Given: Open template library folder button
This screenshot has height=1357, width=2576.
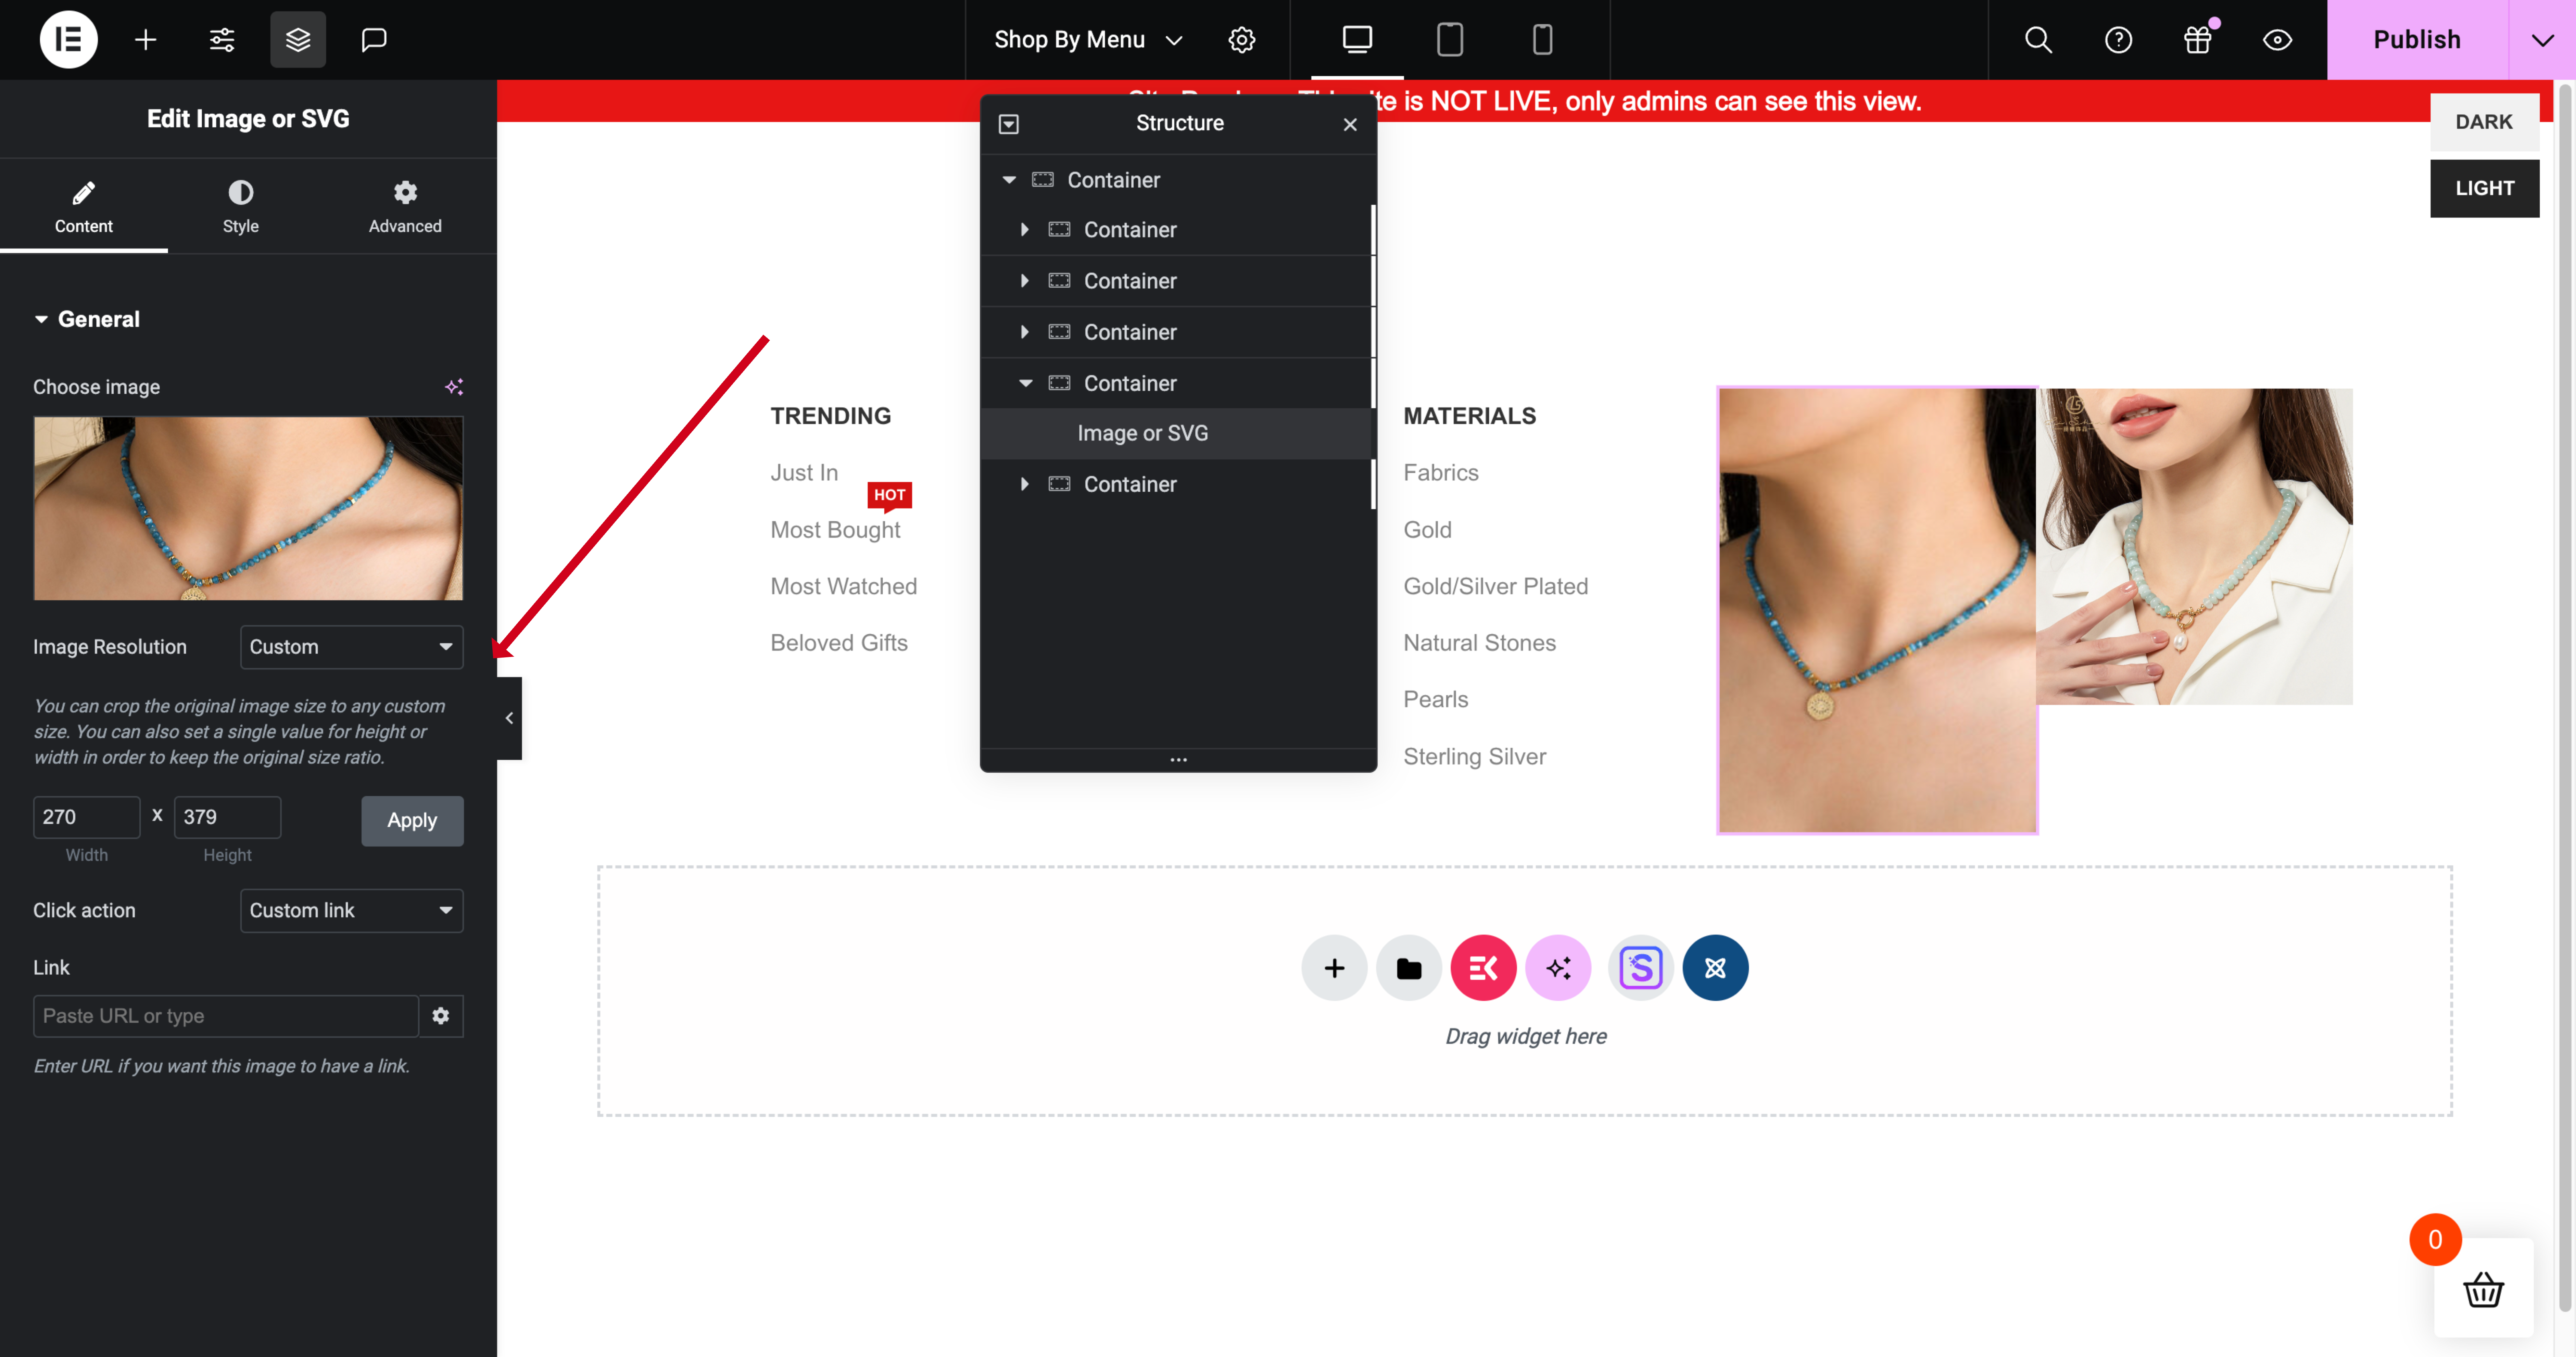Looking at the screenshot, I should point(1409,968).
